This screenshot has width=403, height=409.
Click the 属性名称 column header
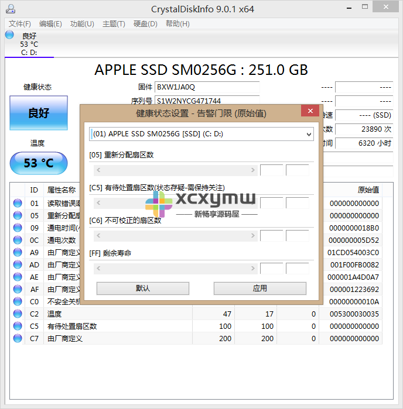click(62, 190)
